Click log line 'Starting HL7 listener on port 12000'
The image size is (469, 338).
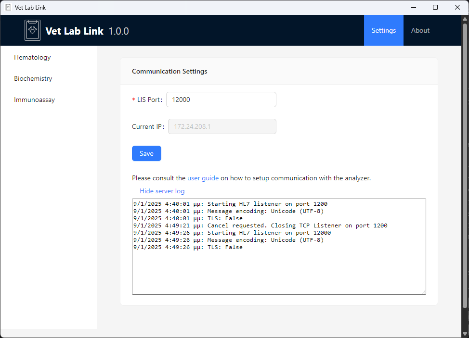pos(232,233)
